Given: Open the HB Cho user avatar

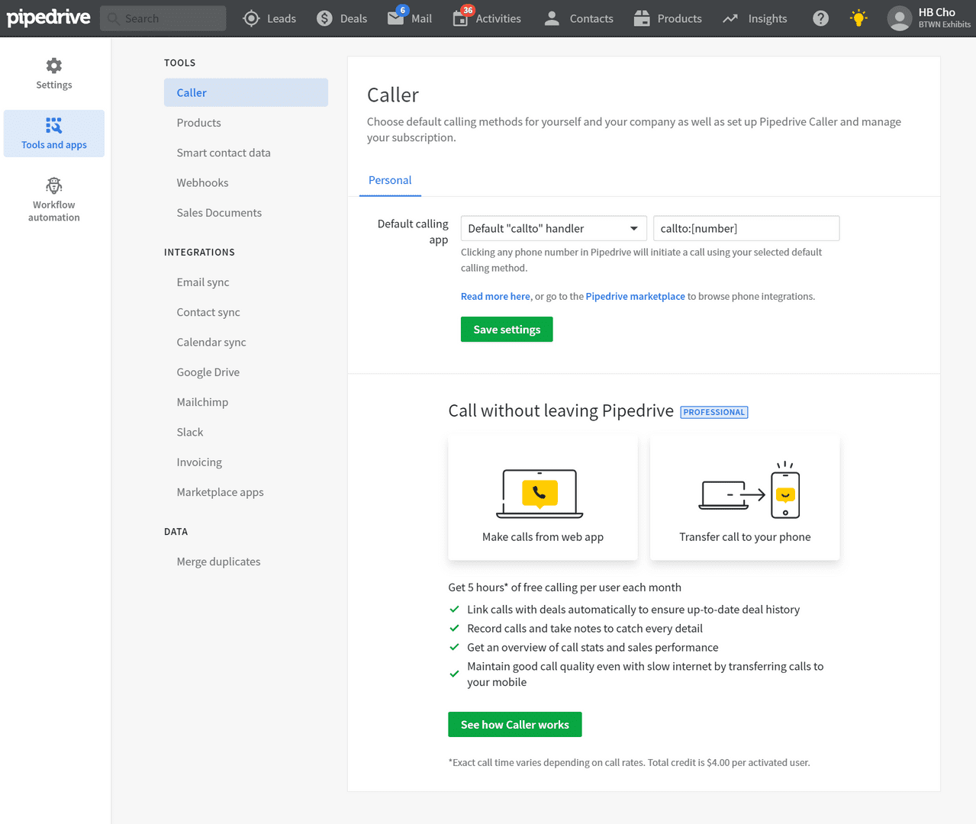Looking at the screenshot, I should pyautogui.click(x=900, y=18).
